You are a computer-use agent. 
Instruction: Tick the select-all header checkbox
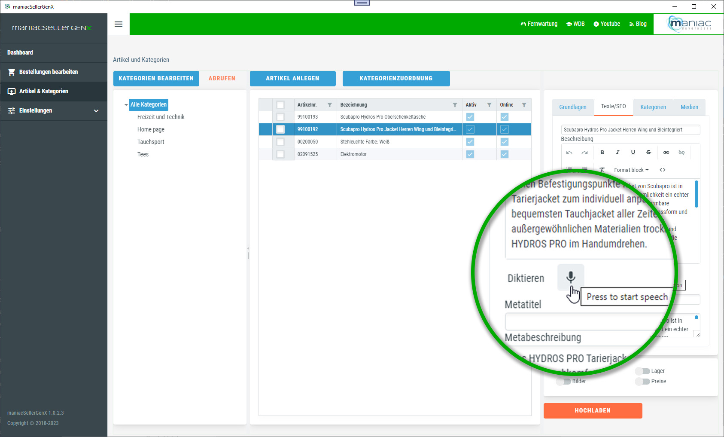(x=280, y=105)
